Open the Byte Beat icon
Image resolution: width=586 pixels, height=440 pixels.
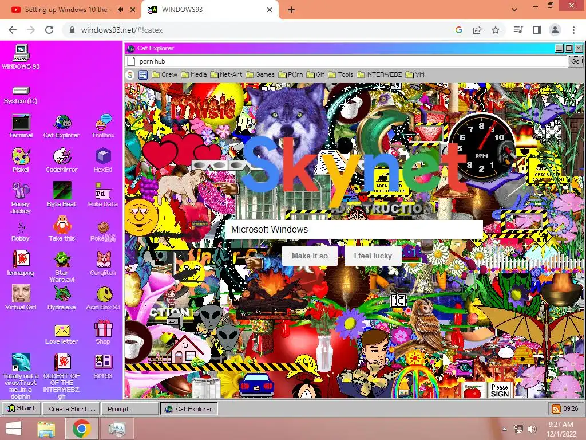click(x=62, y=195)
